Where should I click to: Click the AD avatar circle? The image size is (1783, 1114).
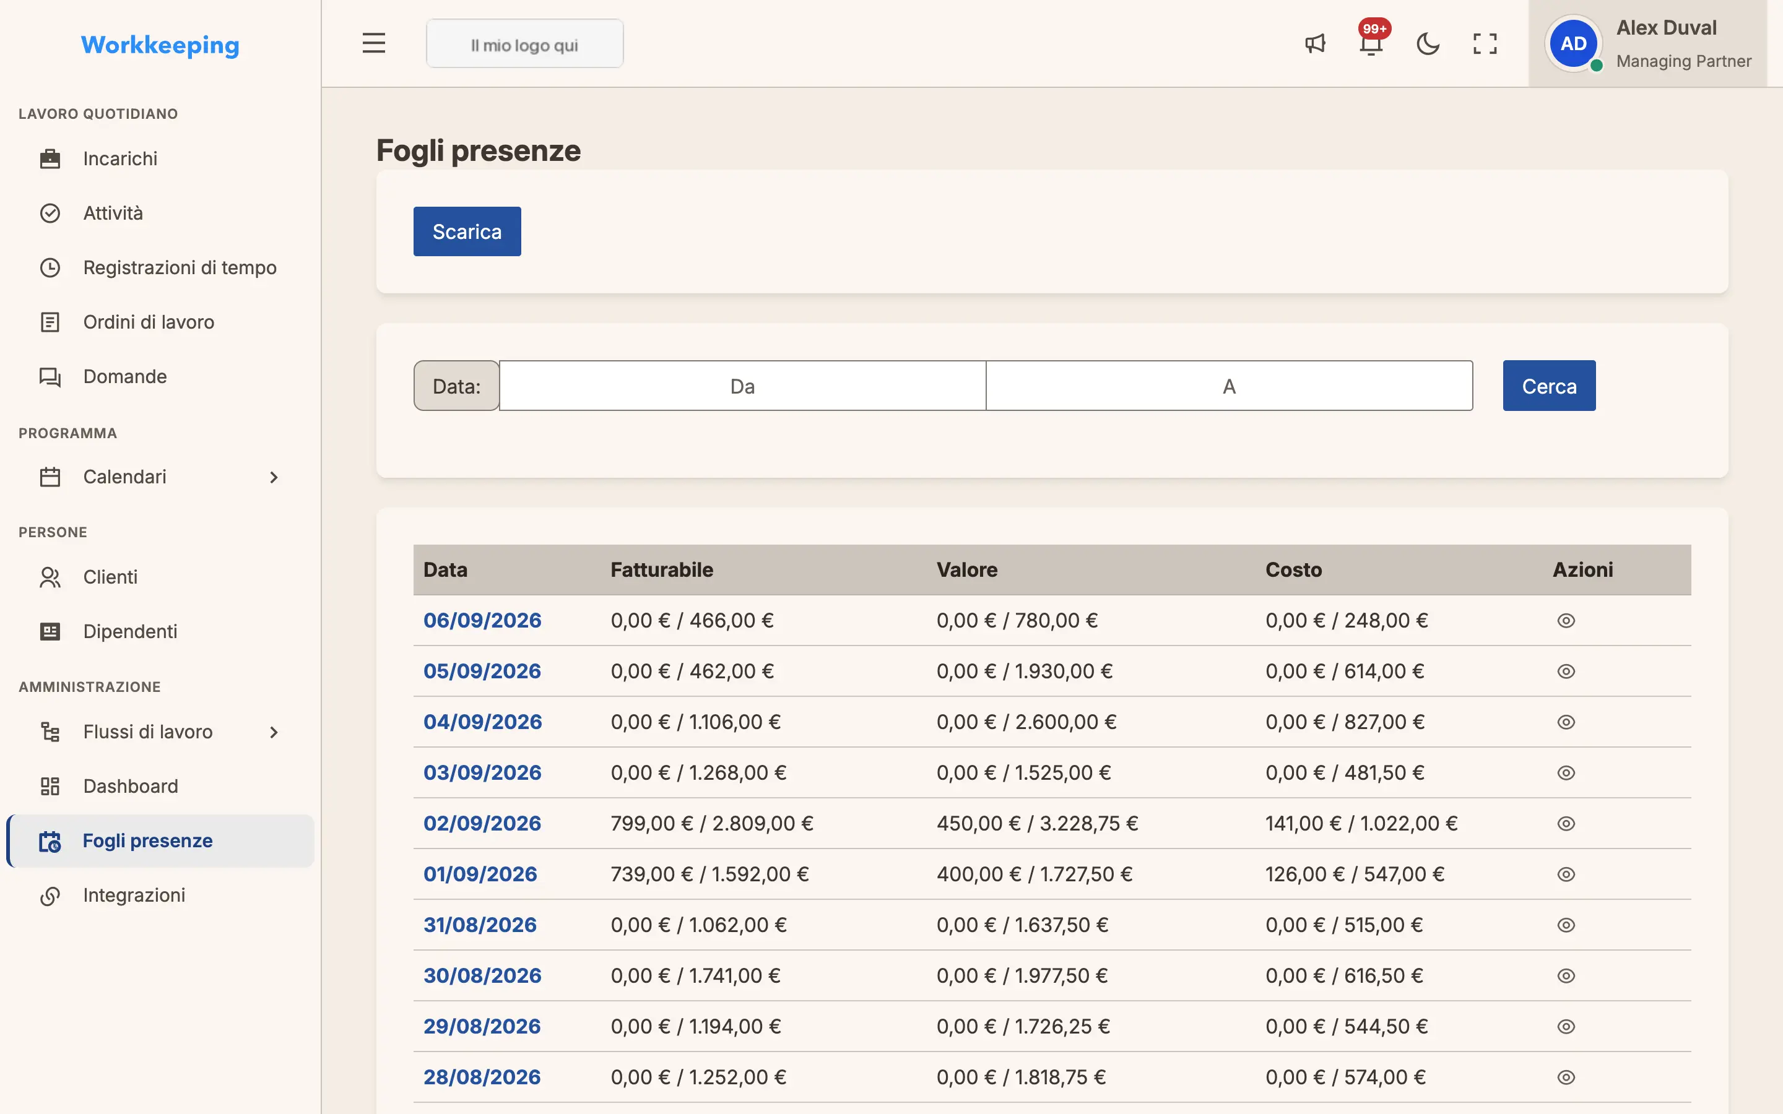[x=1573, y=43]
